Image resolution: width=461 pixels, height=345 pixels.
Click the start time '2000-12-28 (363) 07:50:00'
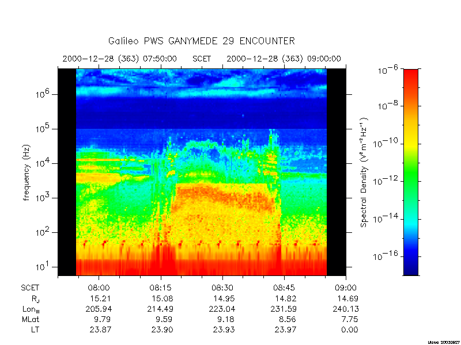pos(120,59)
